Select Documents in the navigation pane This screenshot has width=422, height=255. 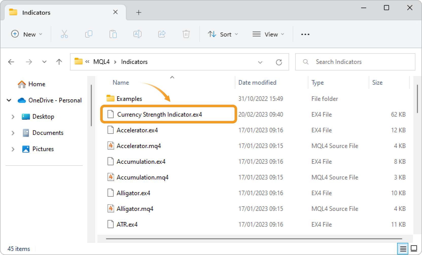pyautogui.click(x=48, y=133)
